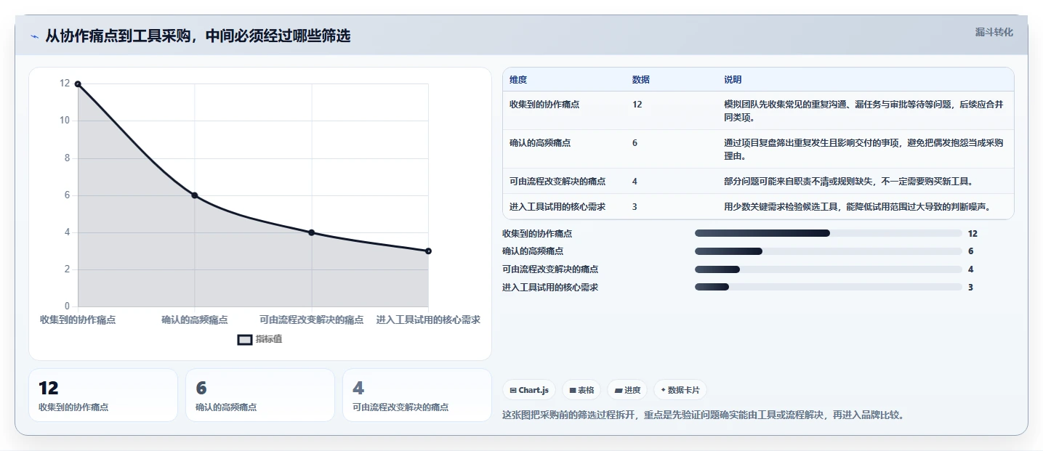Screen dimensions: 1043x451
Task: Click y-axis tick label 8
Action: pos(68,158)
